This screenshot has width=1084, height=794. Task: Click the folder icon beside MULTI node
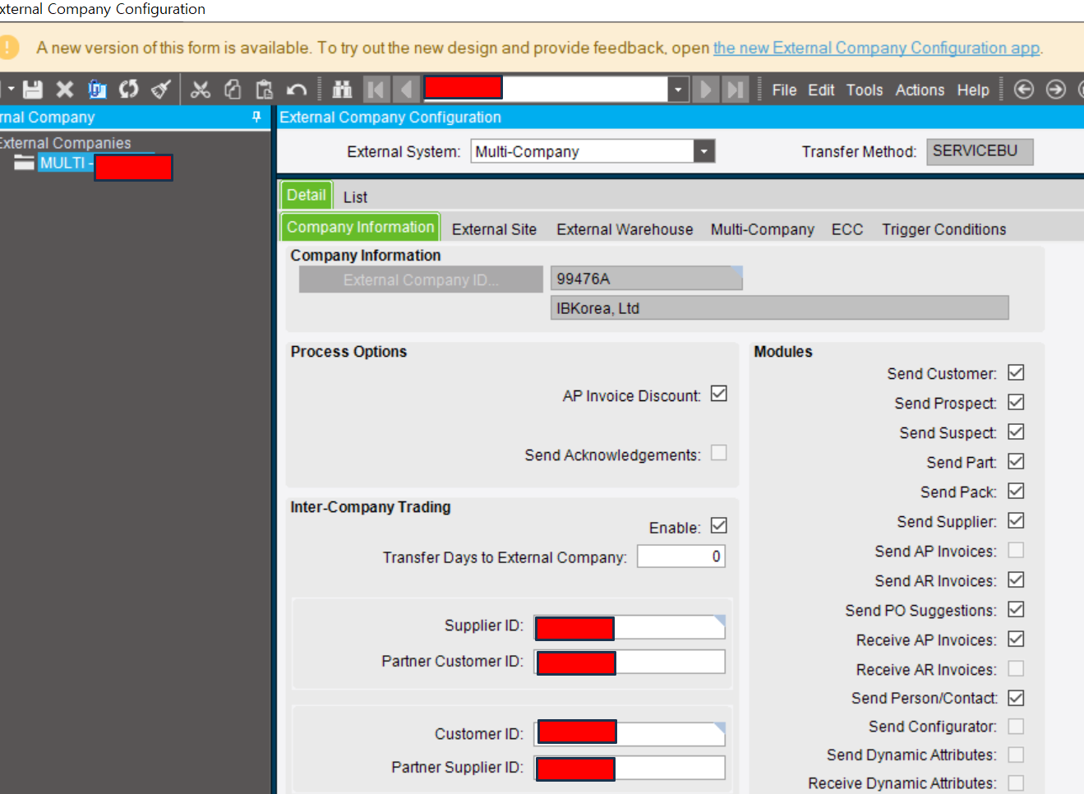(x=24, y=163)
